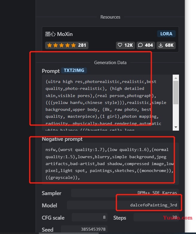Click the Seed label
The height and width of the screenshot is (234, 196).
click(48, 230)
